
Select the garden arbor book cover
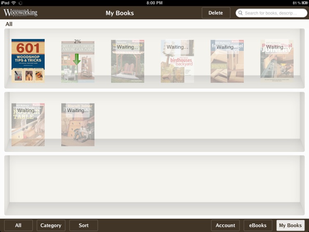pos(127,61)
